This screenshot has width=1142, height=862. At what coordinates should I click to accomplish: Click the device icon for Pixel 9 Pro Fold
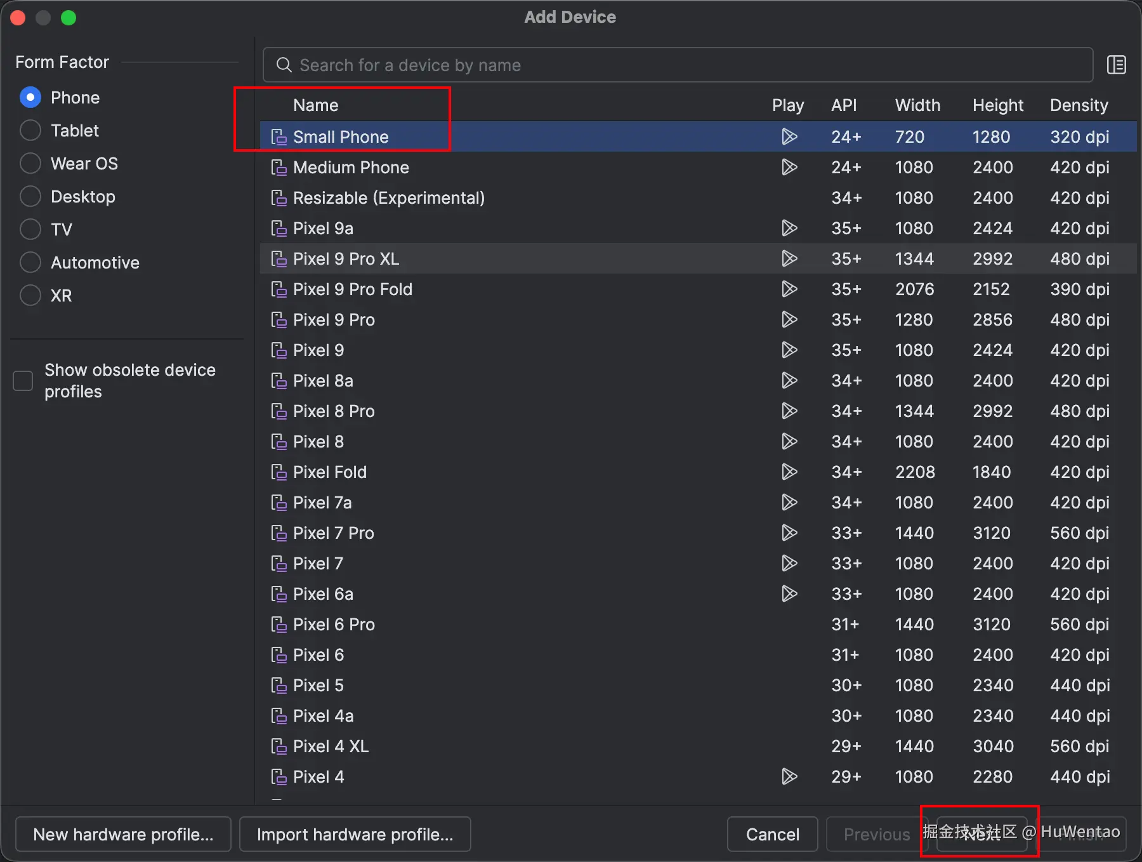[279, 289]
